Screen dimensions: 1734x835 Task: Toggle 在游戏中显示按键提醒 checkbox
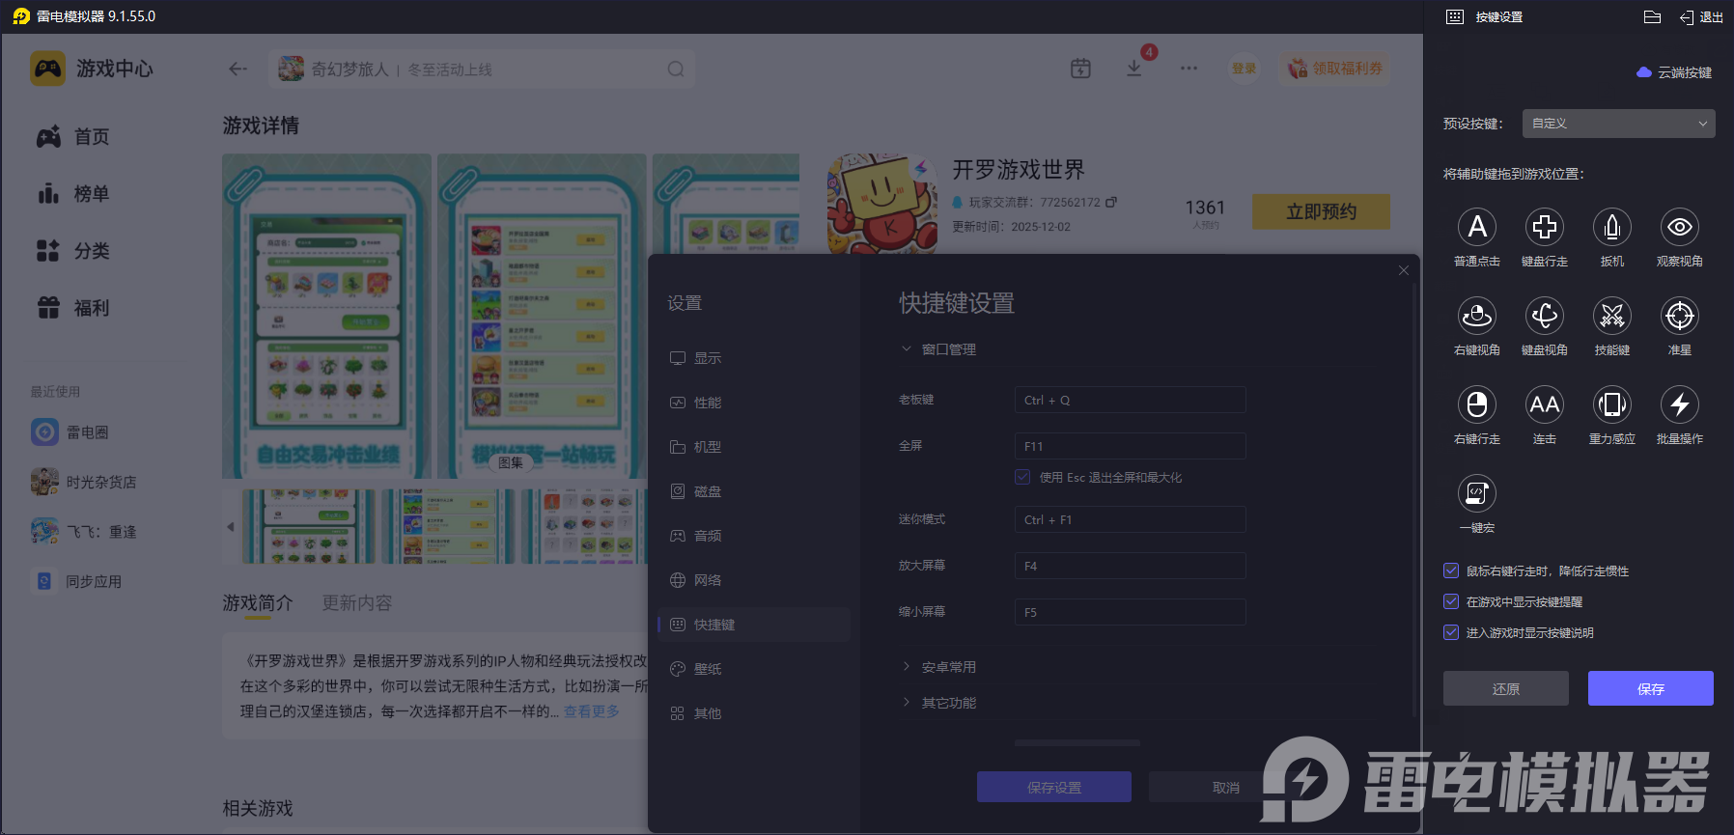click(1451, 601)
